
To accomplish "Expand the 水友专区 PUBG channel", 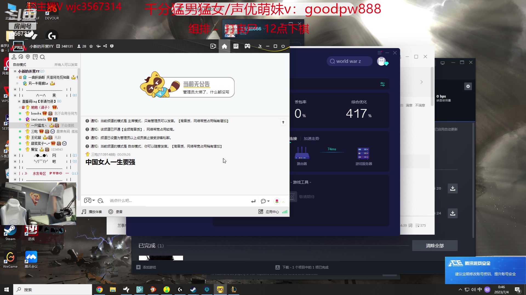I will coord(15,173).
